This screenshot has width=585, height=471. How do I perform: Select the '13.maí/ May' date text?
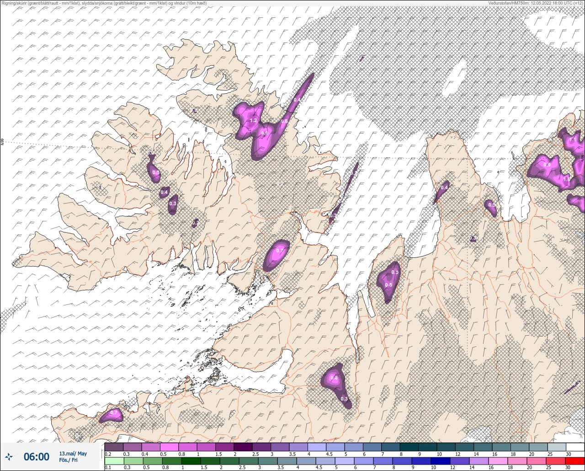pyautogui.click(x=73, y=454)
